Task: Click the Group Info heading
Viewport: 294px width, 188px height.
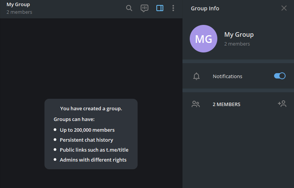Action: (x=205, y=8)
